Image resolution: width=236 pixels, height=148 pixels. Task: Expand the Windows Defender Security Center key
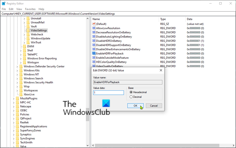pos(17,66)
